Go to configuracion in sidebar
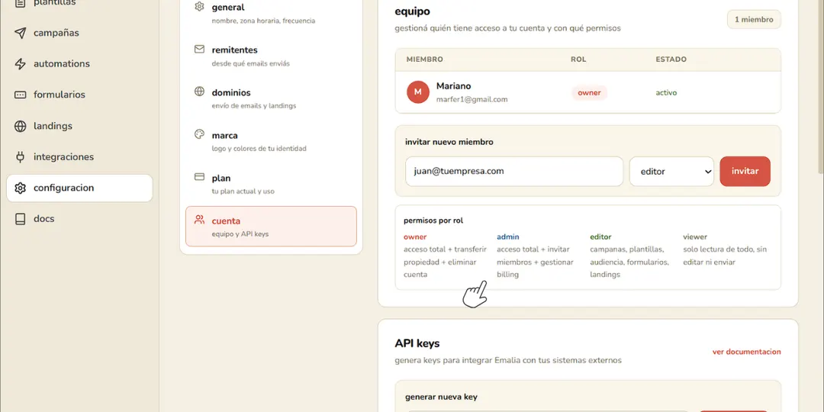The width and height of the screenshot is (824, 412). pos(79,188)
